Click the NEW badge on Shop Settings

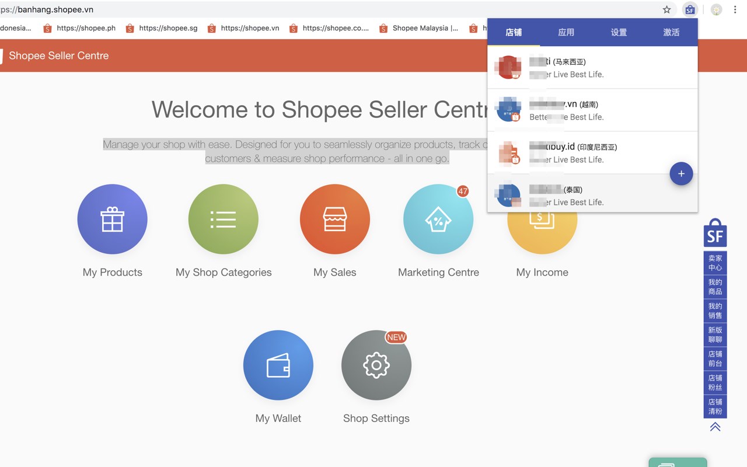[396, 337]
